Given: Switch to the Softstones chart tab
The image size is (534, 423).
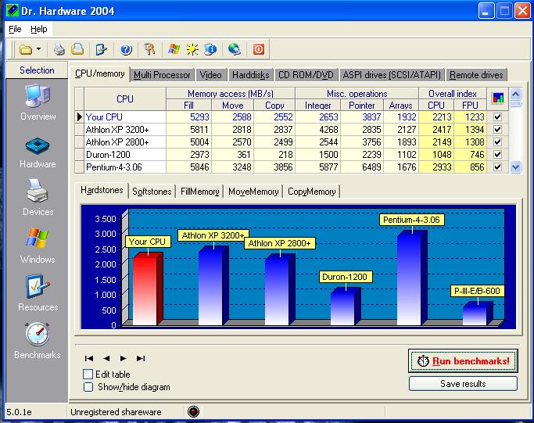Looking at the screenshot, I should pos(152,192).
